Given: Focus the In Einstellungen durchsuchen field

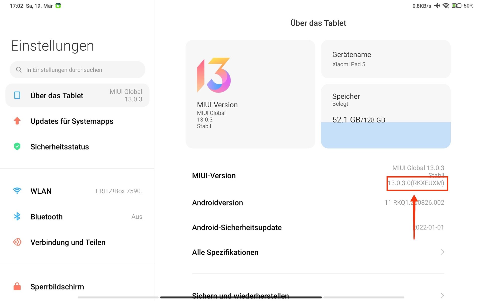Looking at the screenshot, I should click(77, 69).
